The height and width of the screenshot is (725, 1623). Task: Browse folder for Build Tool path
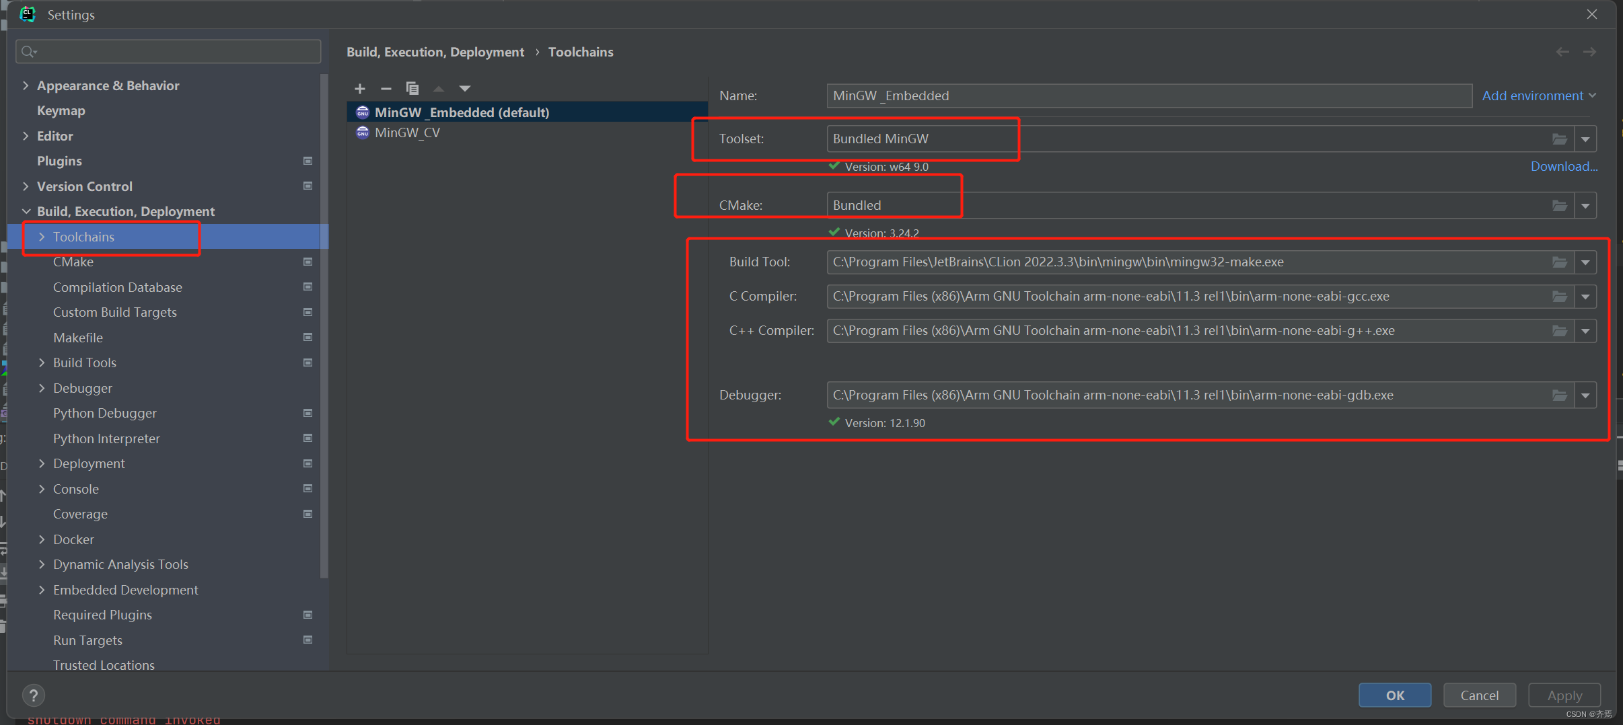pos(1560,262)
